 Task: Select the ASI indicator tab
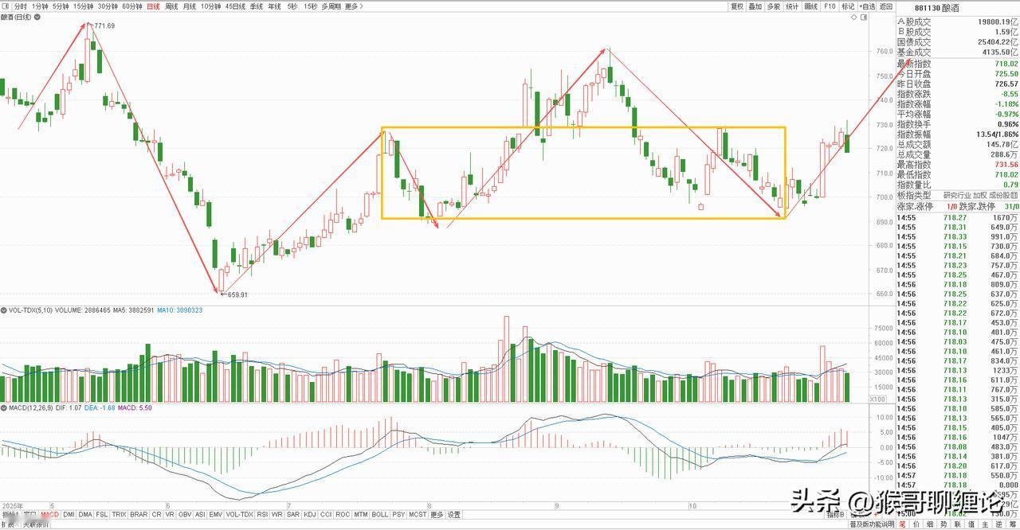tap(201, 515)
